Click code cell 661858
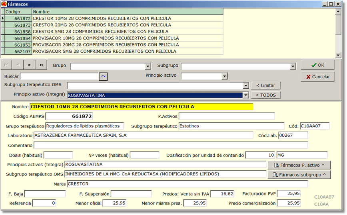The image size is (347, 215). pos(18,32)
